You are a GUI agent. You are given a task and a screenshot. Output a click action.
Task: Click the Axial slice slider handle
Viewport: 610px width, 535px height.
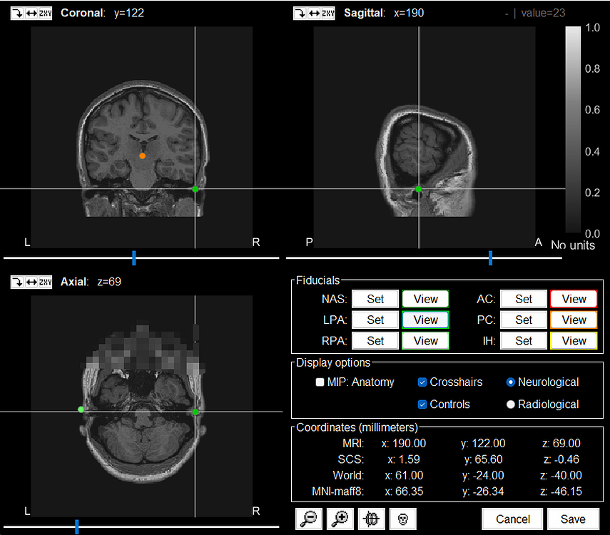(x=76, y=527)
